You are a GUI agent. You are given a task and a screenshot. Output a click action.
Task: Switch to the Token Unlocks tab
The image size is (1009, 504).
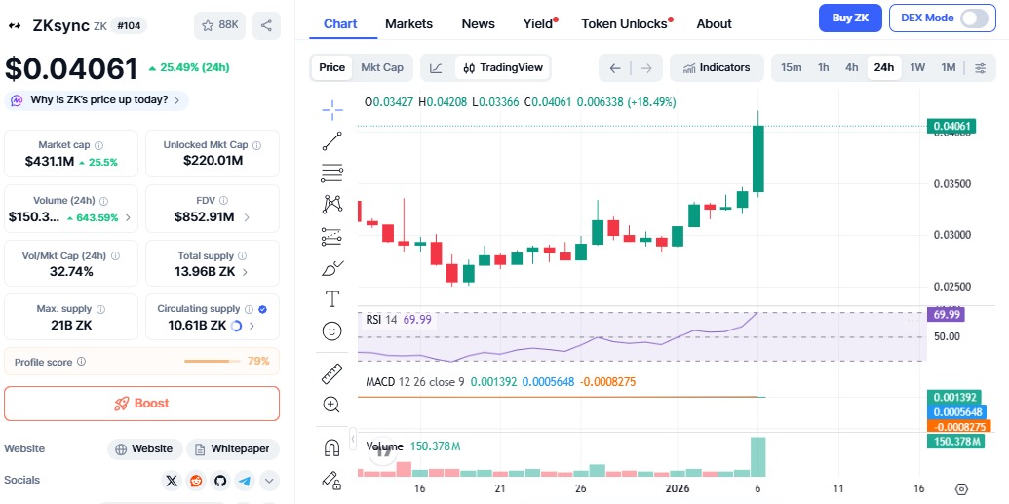(625, 23)
